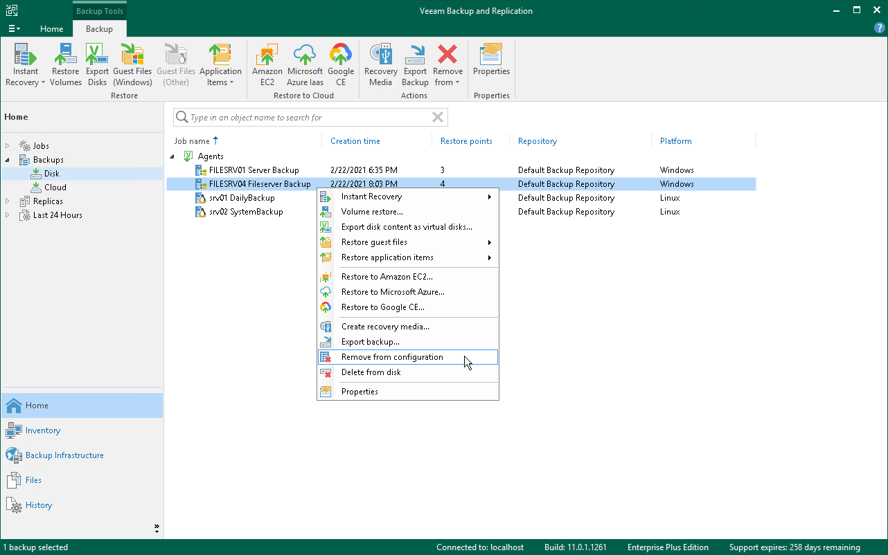Image resolution: width=888 pixels, height=555 pixels.
Task: Sort by Creation time column header
Action: [x=355, y=141]
